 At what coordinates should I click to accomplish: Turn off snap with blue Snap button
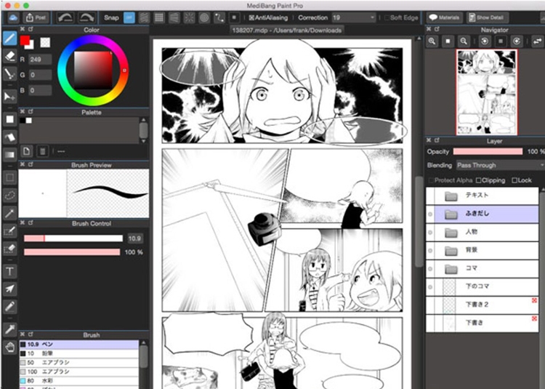(129, 17)
